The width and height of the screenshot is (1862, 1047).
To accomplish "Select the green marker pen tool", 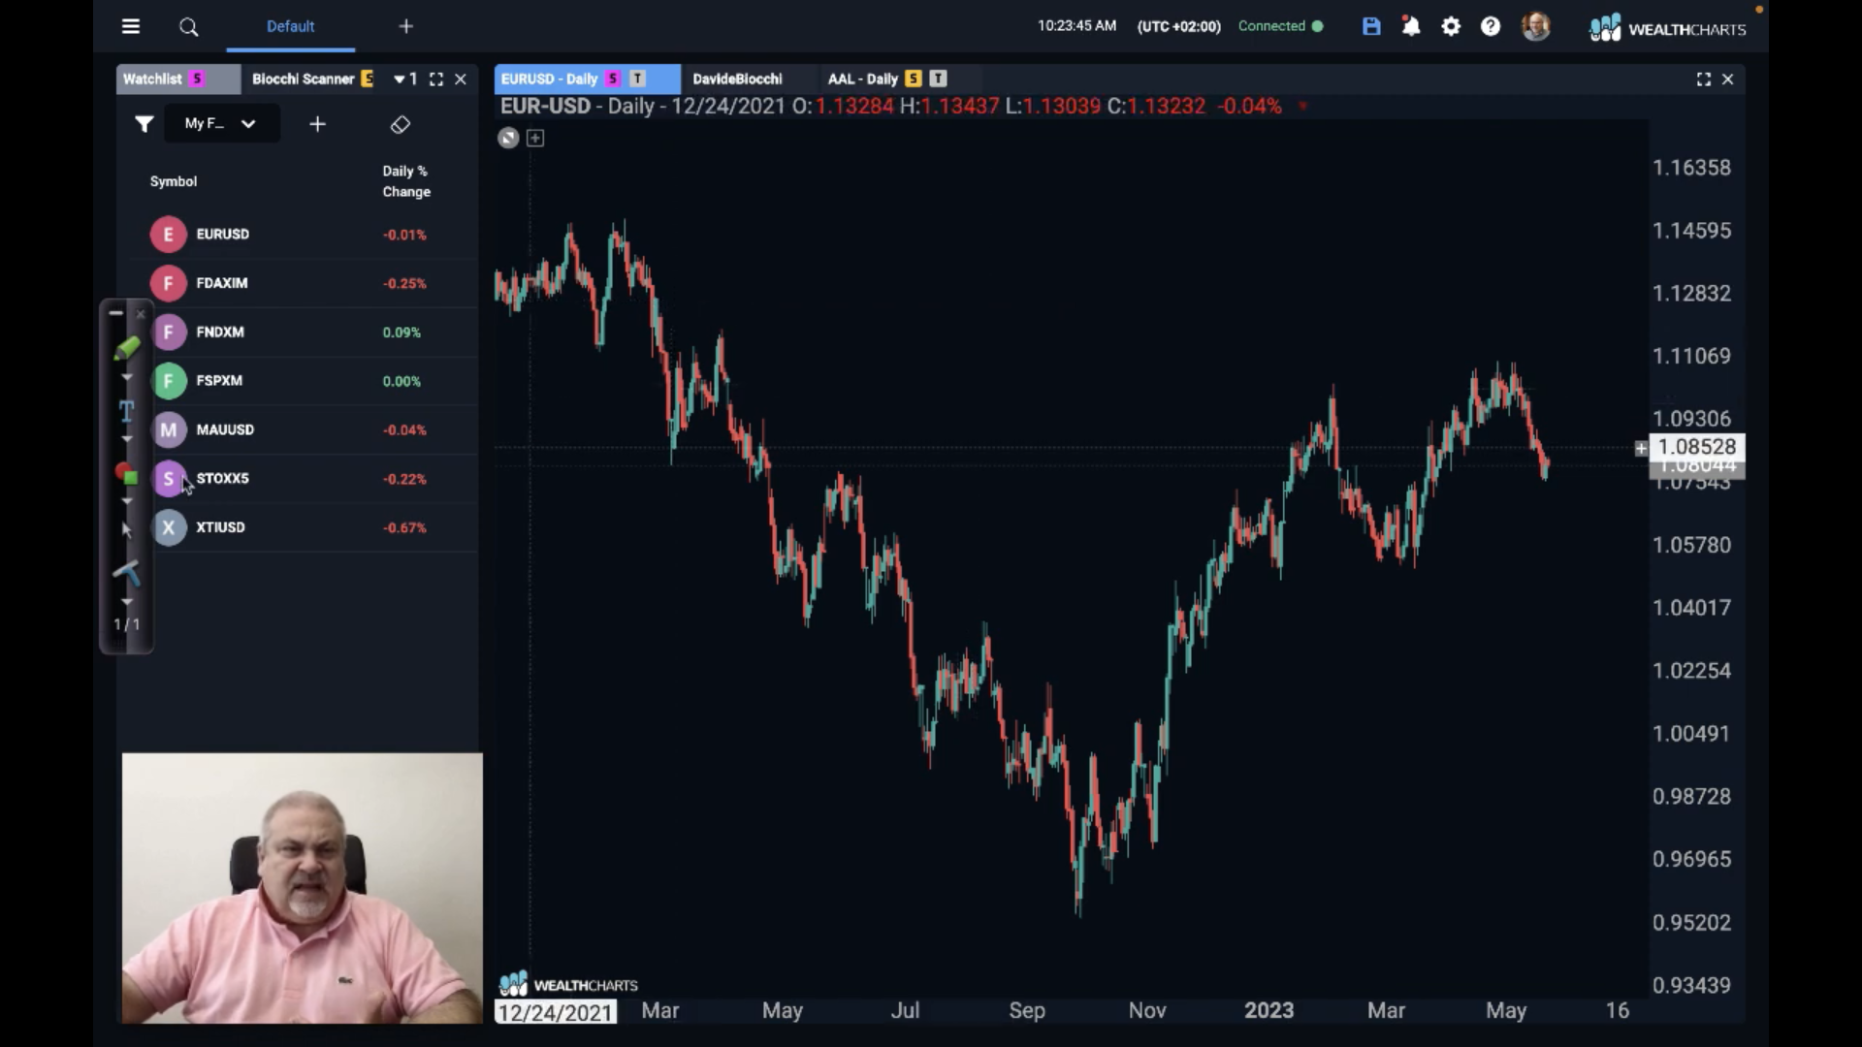I will tap(127, 348).
